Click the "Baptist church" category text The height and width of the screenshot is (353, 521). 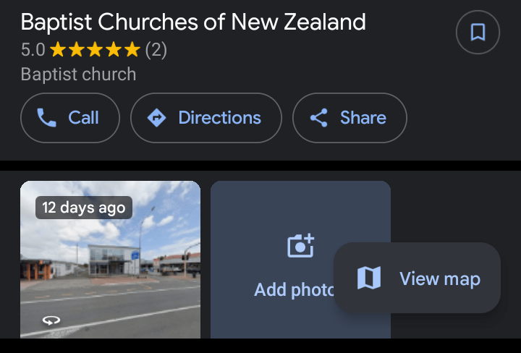(78, 74)
